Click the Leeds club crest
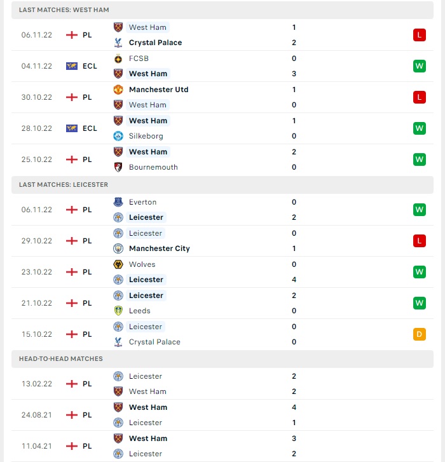This screenshot has height=462, width=445. 118,311
